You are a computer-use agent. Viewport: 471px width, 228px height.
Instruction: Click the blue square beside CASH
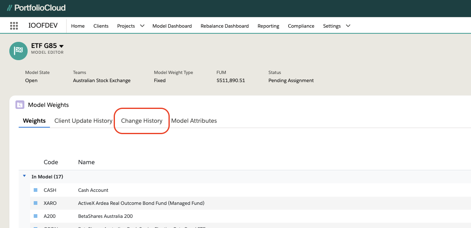click(x=35, y=190)
